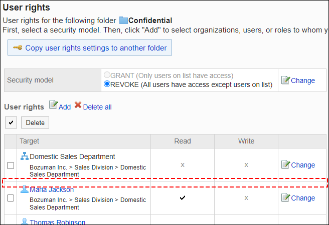329x225 pixels.
Task: Click the key icon beside Copy user rights
Action: click(x=18, y=47)
